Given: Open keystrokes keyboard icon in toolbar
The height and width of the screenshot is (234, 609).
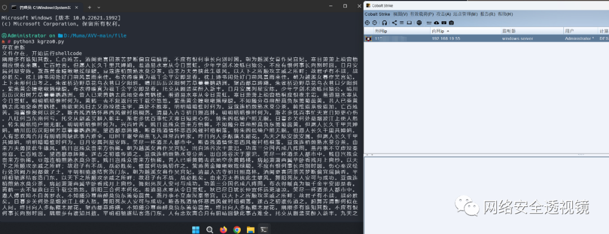Looking at the screenshot, I should pyautogui.click(x=444, y=23).
